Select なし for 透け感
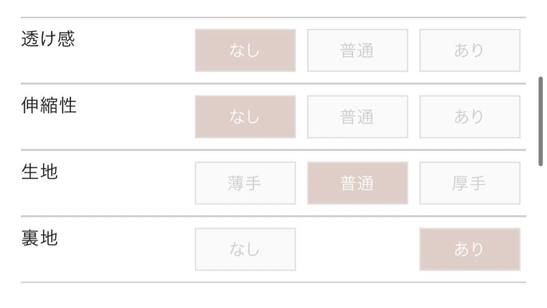Image resolution: width=547 pixels, height=308 pixels. 245,51
